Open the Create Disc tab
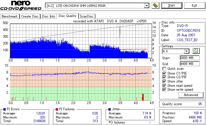This screenshot has height=125, width=206. point(30,16)
